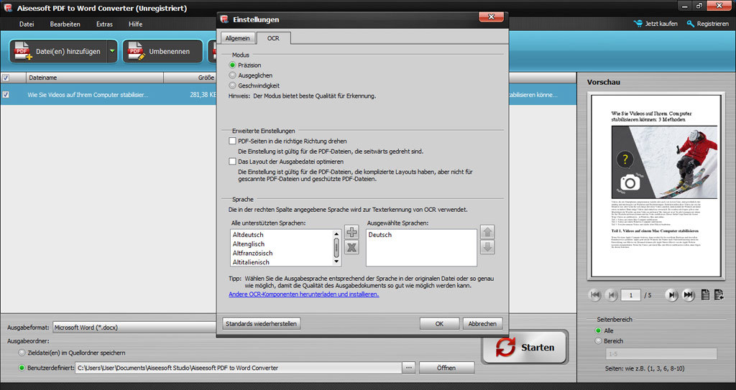Click the Registrieren key link
Viewport: 736px width, 390px height.
point(707,24)
